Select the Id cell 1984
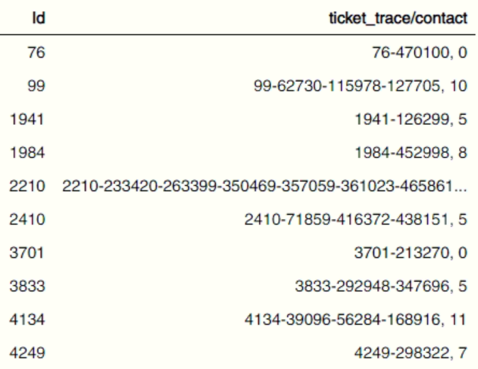This screenshot has width=478, height=369. tap(27, 152)
